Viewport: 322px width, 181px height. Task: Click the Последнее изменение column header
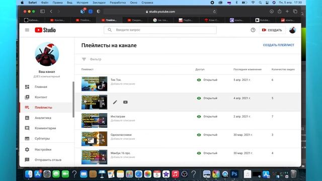248,69
